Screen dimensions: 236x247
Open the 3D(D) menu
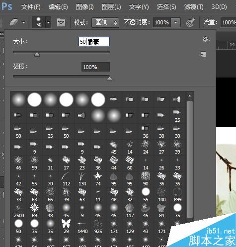[219, 7]
